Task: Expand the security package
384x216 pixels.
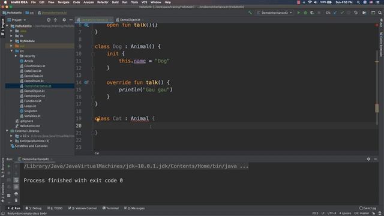Action: (x=16, y=56)
